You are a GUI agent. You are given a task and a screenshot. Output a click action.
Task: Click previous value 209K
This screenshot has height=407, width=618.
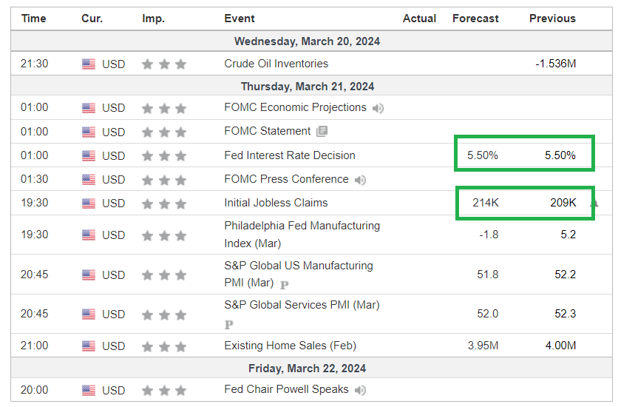coord(563,203)
